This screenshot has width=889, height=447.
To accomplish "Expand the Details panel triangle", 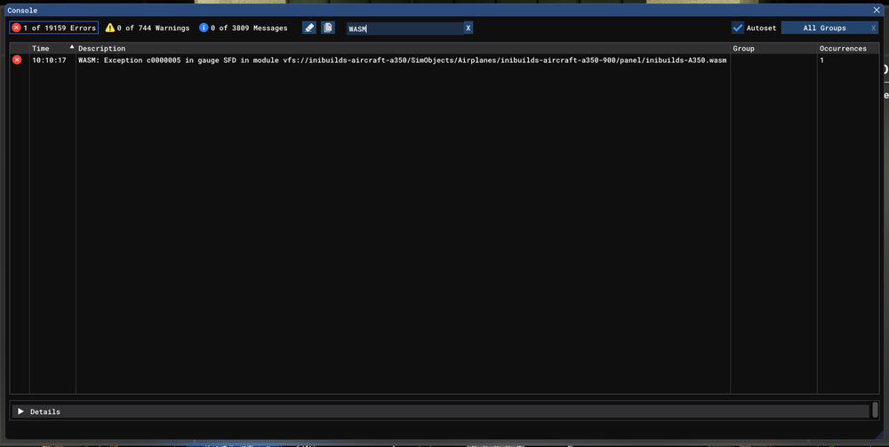I will [x=20, y=411].
